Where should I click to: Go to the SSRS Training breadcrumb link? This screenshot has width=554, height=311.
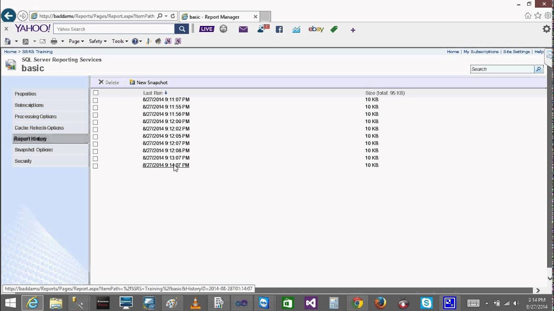point(37,52)
